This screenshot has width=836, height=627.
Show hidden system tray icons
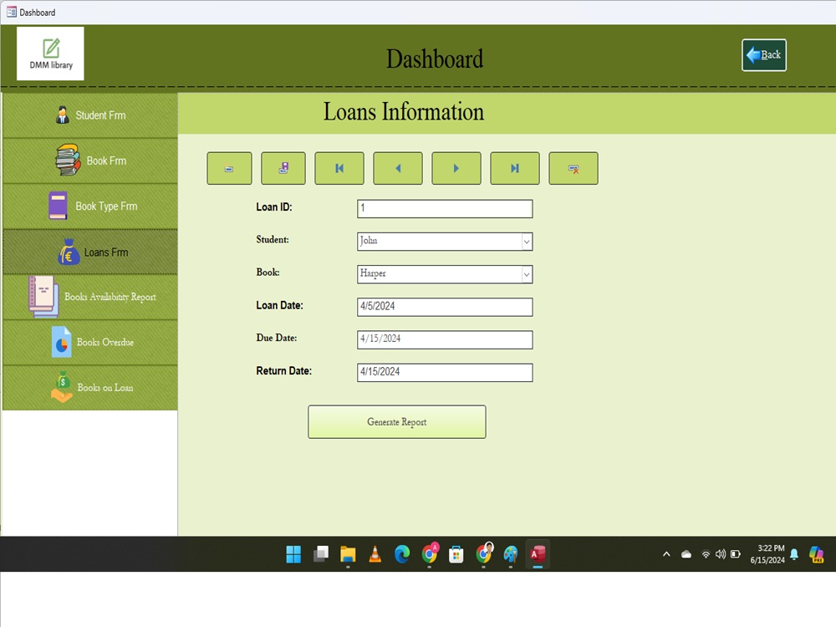click(666, 554)
